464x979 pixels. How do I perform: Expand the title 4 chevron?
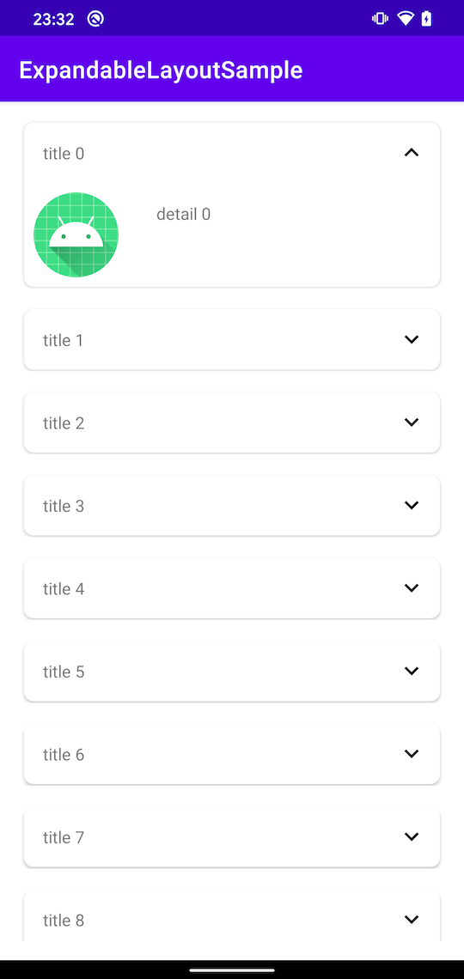tap(411, 587)
